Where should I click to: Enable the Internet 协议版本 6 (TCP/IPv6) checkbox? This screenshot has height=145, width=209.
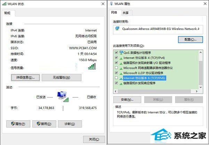point(116,78)
